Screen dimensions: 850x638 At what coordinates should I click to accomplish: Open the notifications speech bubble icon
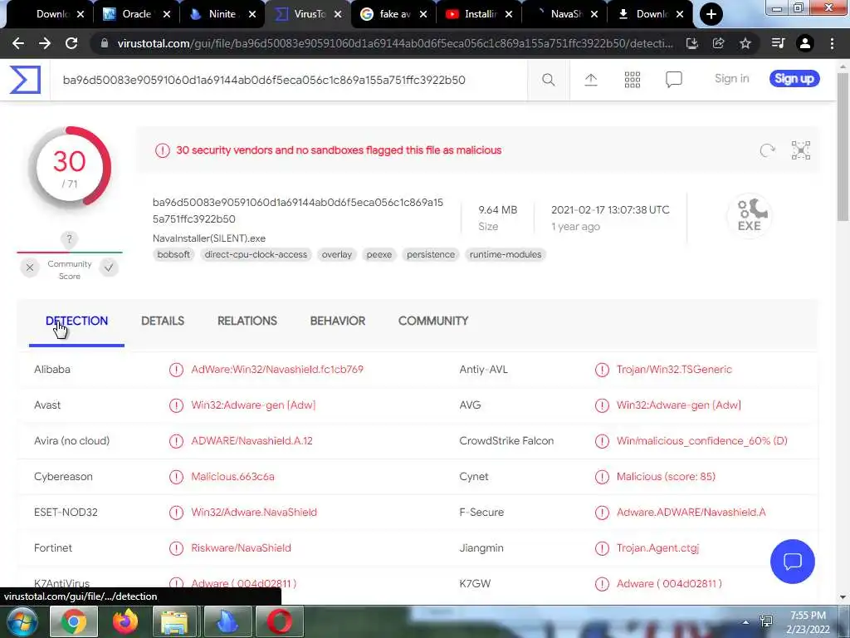pos(674,80)
